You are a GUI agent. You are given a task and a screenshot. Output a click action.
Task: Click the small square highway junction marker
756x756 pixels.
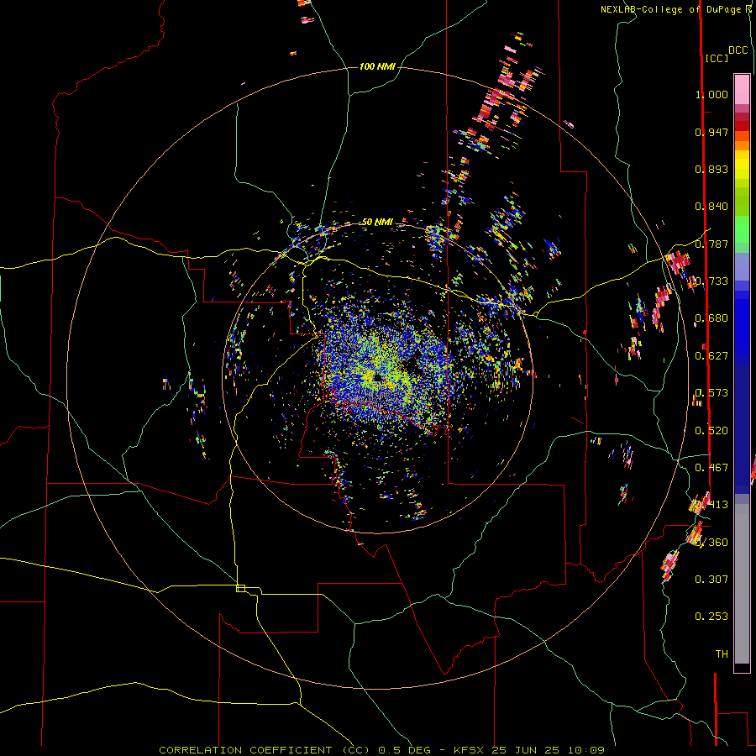click(240, 588)
